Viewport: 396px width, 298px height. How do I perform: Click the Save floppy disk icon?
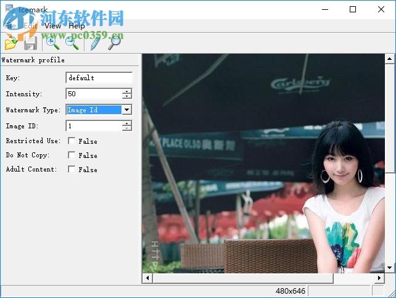click(31, 43)
